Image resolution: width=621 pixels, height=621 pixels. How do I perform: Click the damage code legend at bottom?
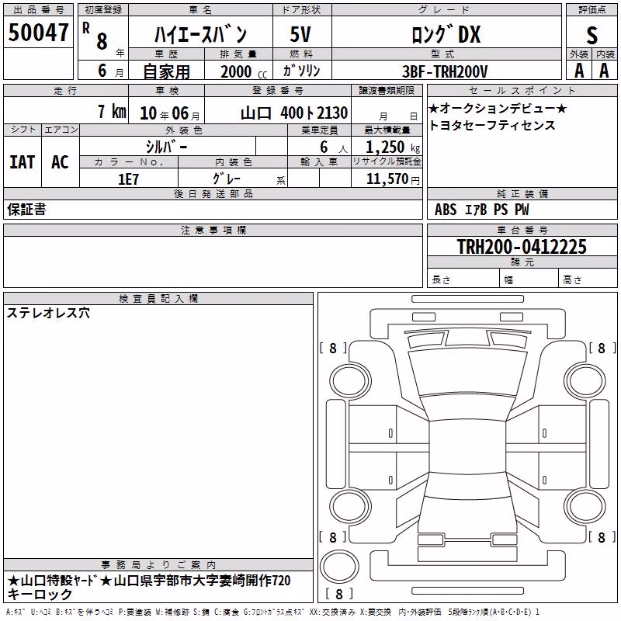point(272,612)
